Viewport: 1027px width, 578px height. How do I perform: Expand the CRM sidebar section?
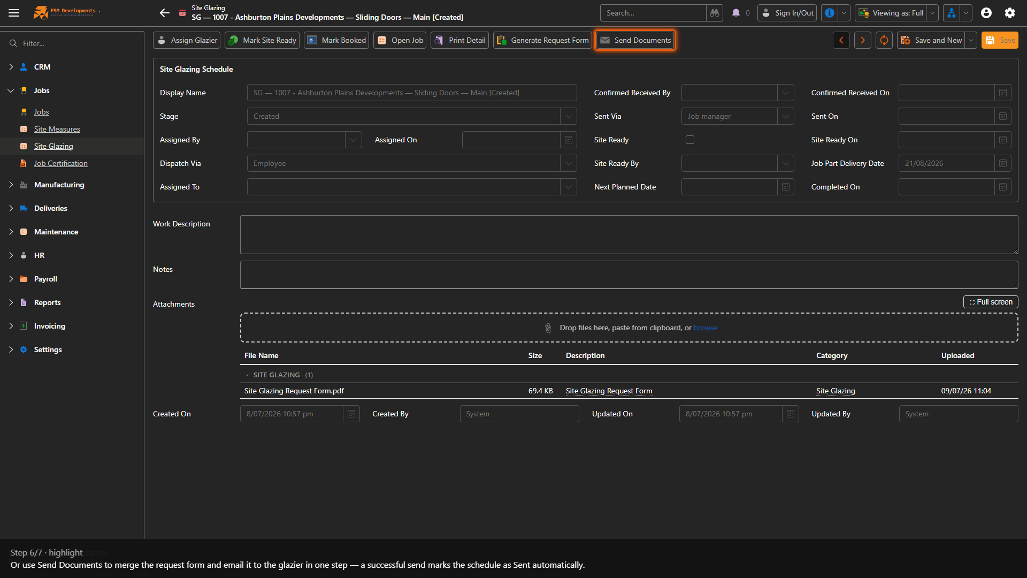point(11,67)
